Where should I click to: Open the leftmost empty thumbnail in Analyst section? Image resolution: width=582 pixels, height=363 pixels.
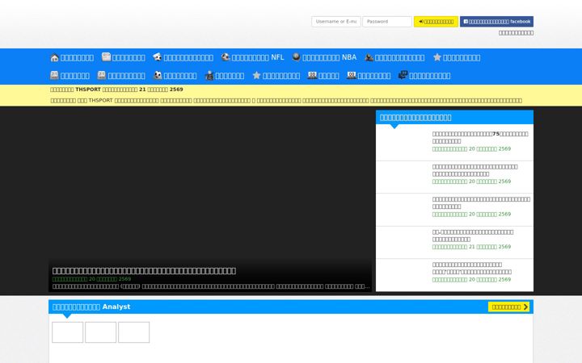pyautogui.click(x=68, y=332)
